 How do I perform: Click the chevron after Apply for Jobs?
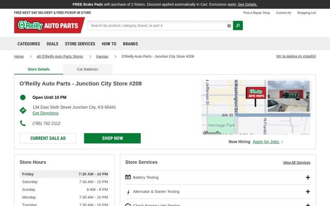pyautogui.click(x=282, y=142)
